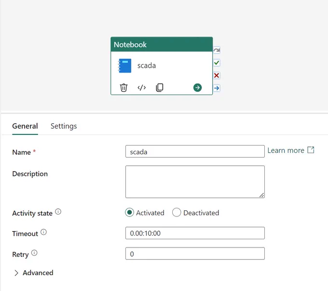Click the blue notebook icon in activity card
328x291 pixels.
[x=124, y=66]
